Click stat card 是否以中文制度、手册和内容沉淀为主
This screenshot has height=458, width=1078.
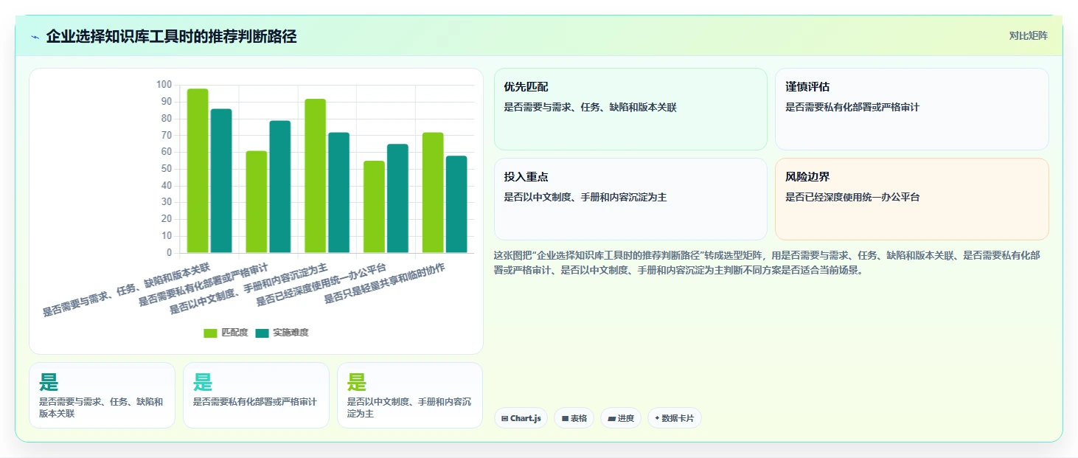tap(410, 395)
